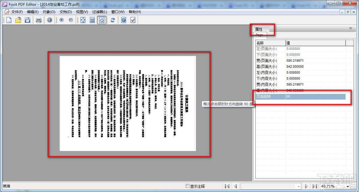The height and width of the screenshot is (192, 359).
Task: Open the 文件(F) menu
Action: [x=17, y=12]
